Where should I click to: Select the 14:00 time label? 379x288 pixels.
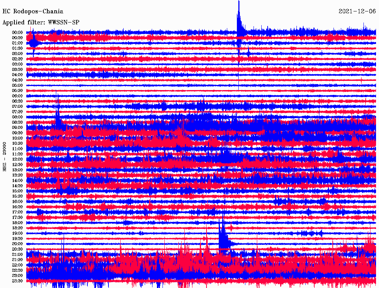(17, 181)
